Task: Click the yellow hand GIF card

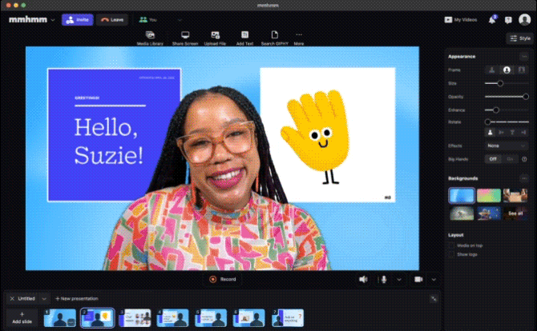Action: click(x=327, y=135)
